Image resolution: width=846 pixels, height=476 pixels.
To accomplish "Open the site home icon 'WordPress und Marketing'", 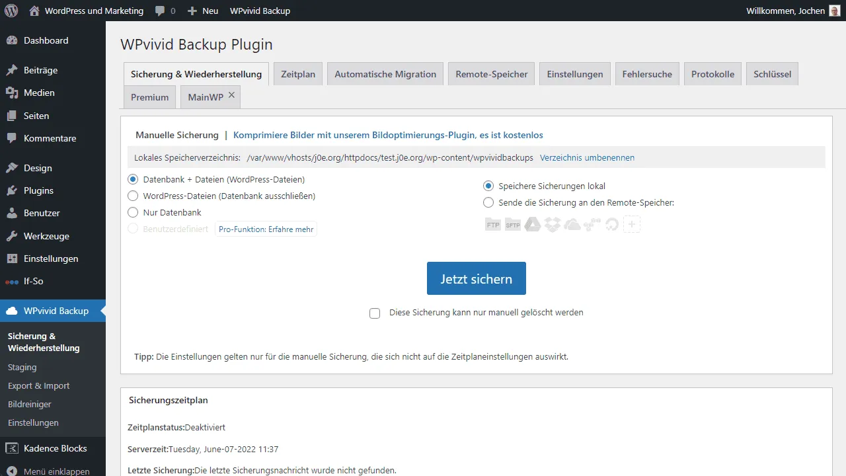I will coord(34,11).
